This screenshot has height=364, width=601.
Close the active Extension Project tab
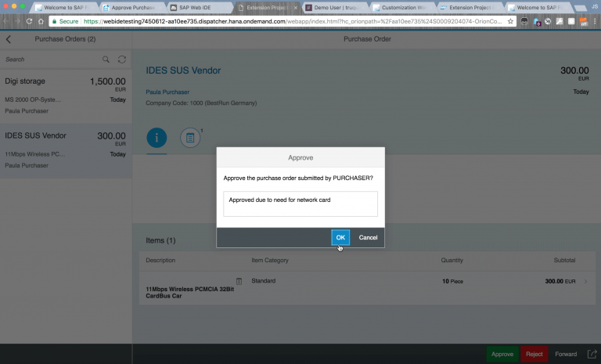[296, 8]
